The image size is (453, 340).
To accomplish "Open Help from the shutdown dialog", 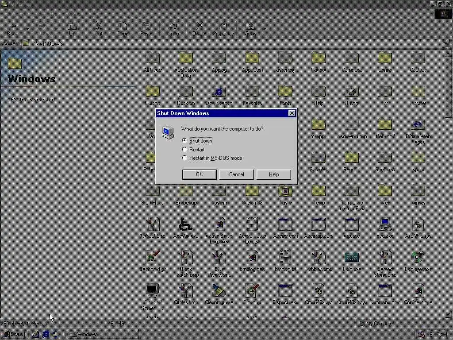I will click(x=273, y=174).
